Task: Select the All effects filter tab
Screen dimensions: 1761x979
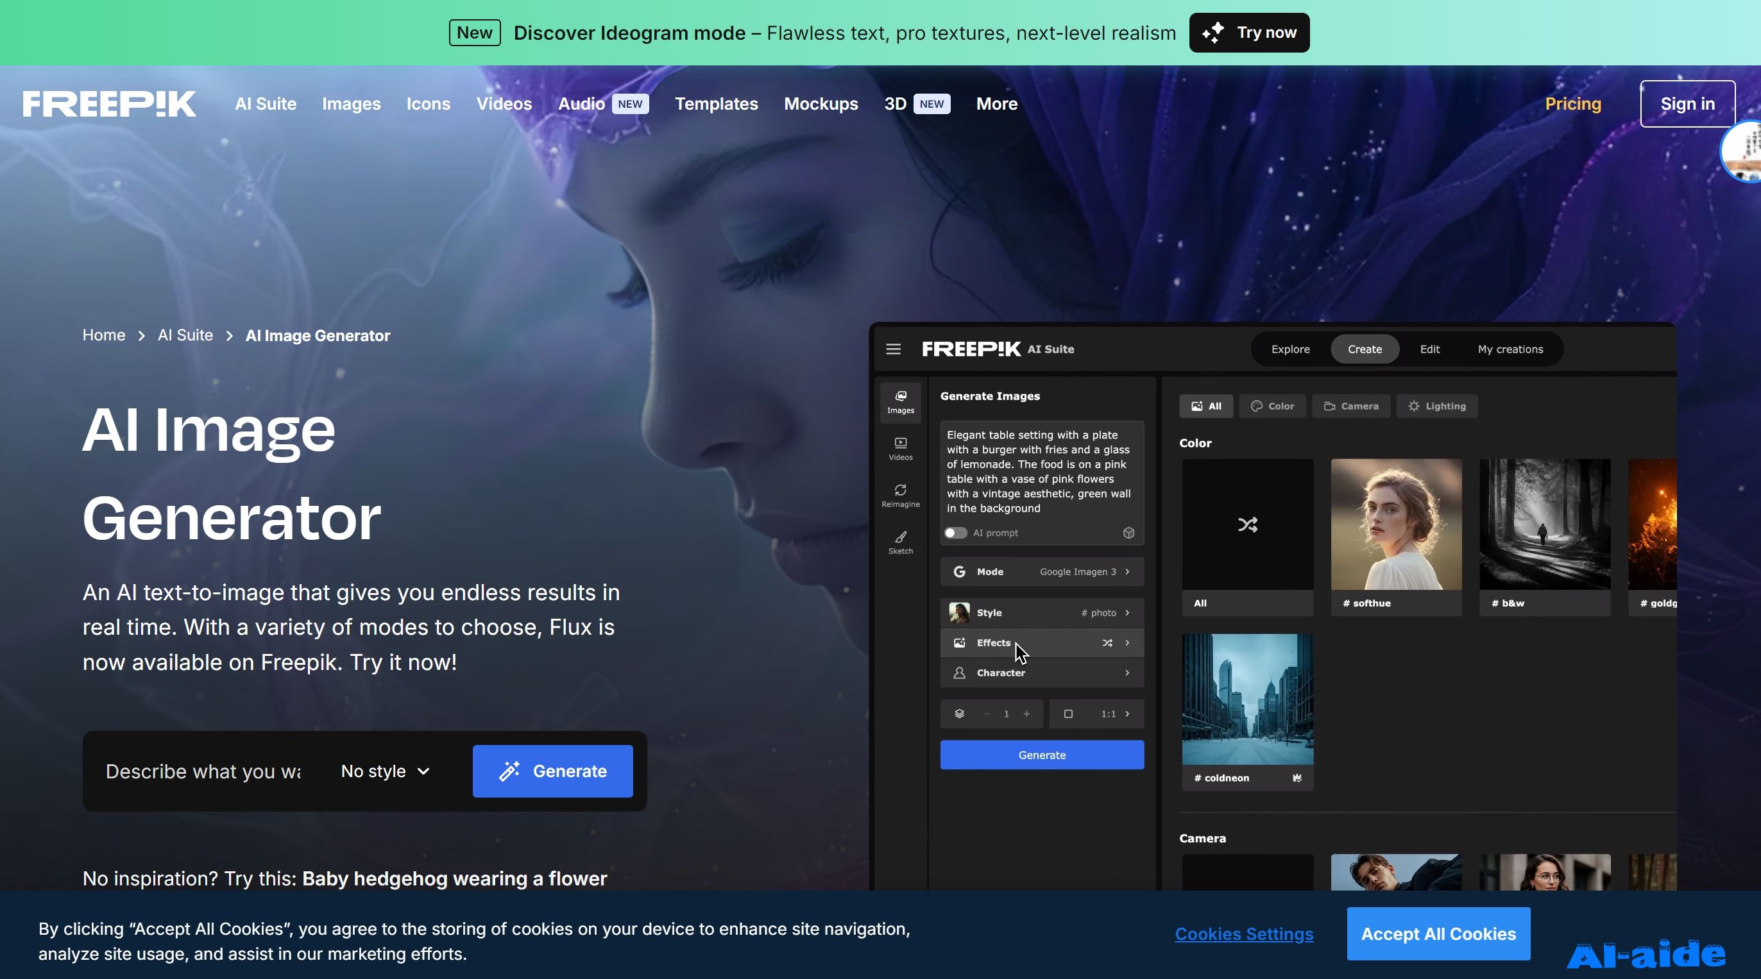Action: 1206,406
